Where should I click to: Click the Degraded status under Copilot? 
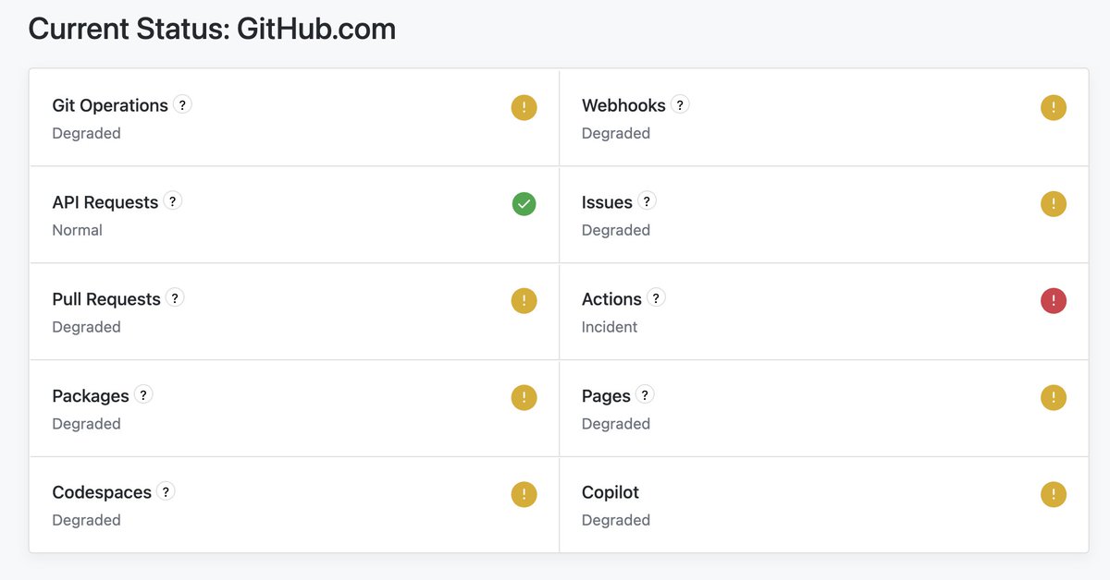616,520
